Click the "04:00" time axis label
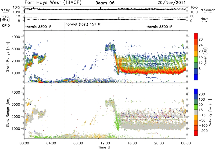215x149 pixels. [51, 143]
